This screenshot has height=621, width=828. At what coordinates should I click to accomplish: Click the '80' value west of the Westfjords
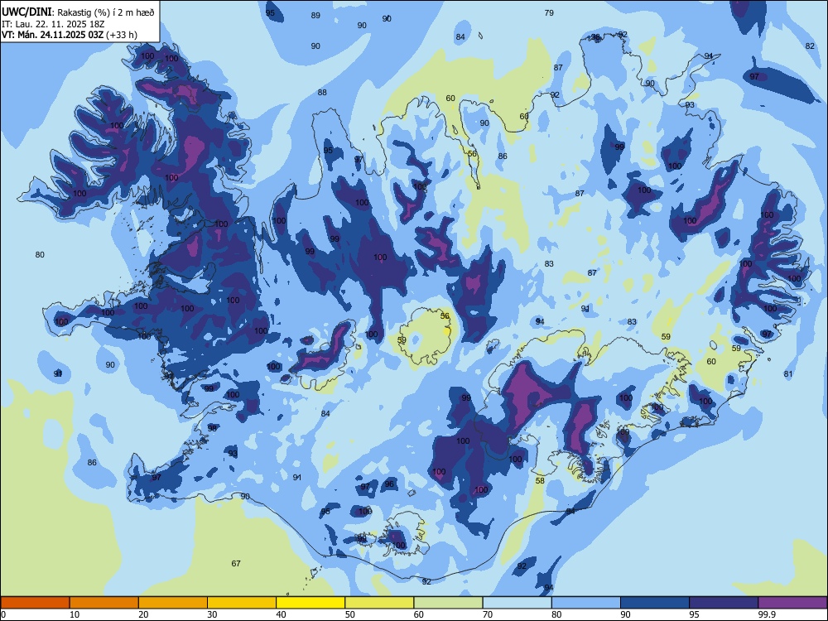pyautogui.click(x=40, y=254)
